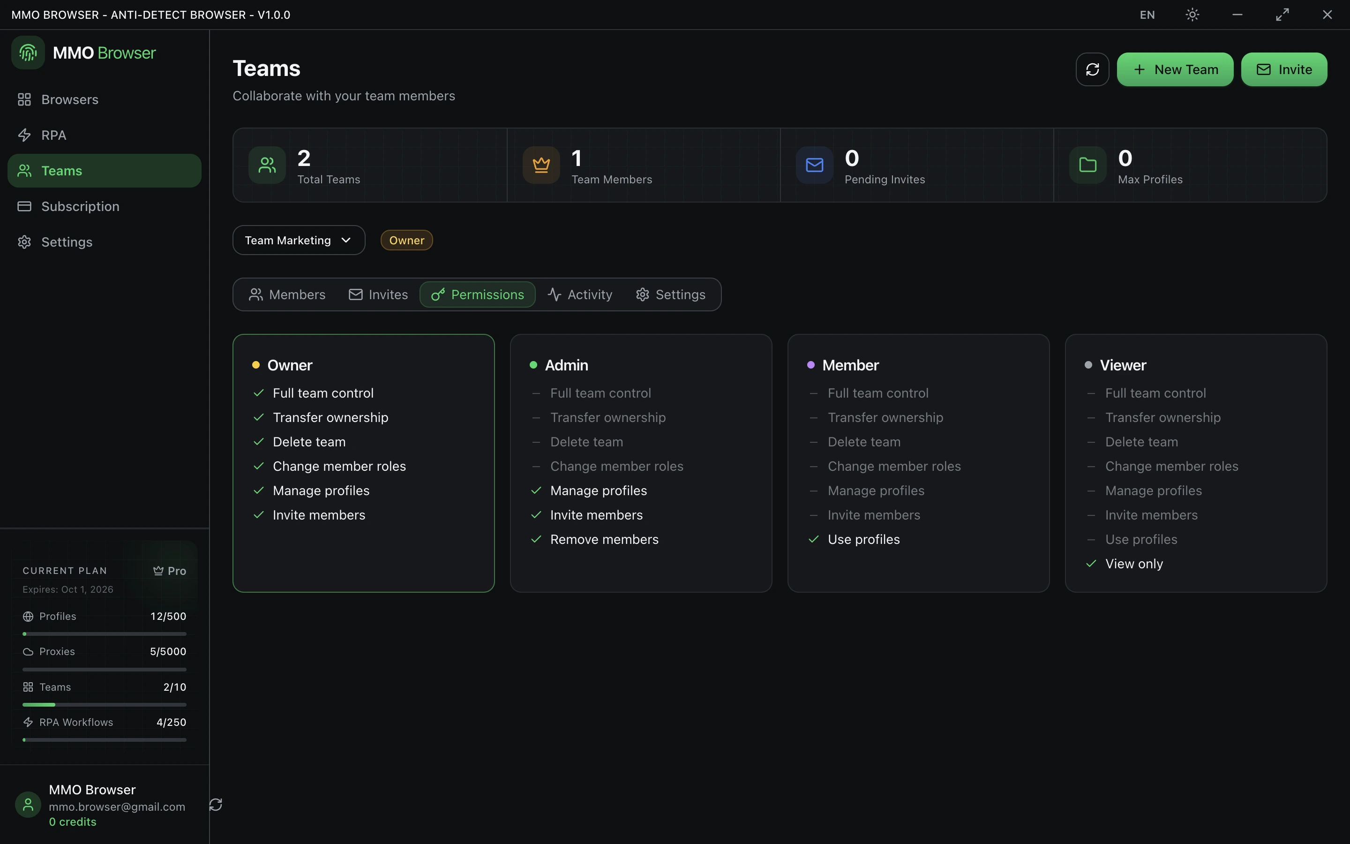Click the Pro plan crown icon

click(158, 571)
